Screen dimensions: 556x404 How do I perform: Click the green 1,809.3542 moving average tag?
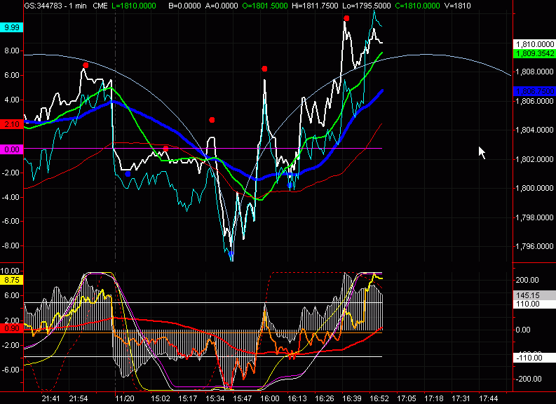point(534,53)
